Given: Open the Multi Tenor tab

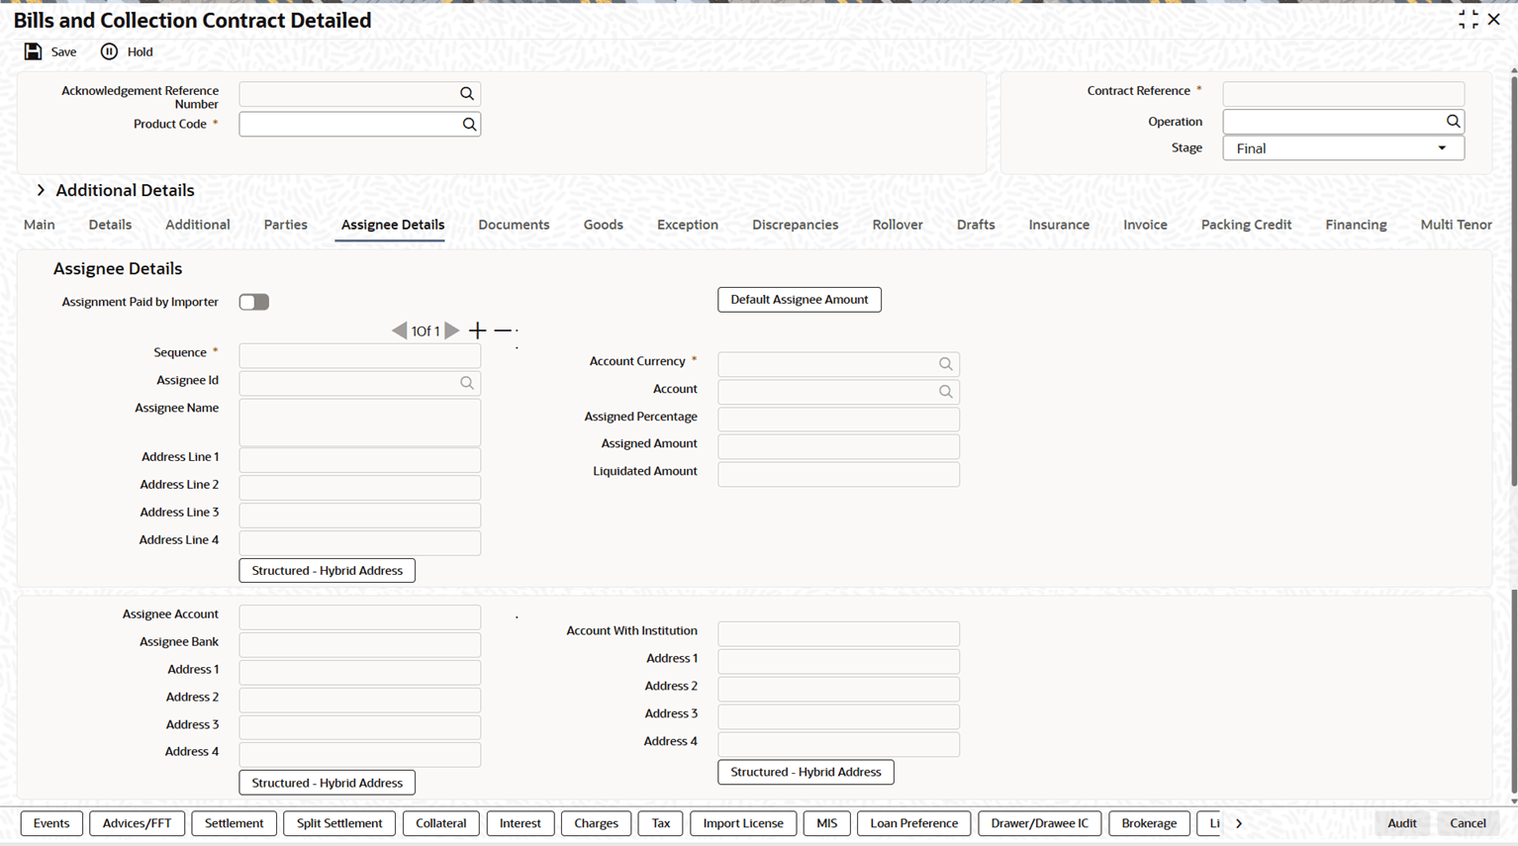Looking at the screenshot, I should [x=1457, y=225].
